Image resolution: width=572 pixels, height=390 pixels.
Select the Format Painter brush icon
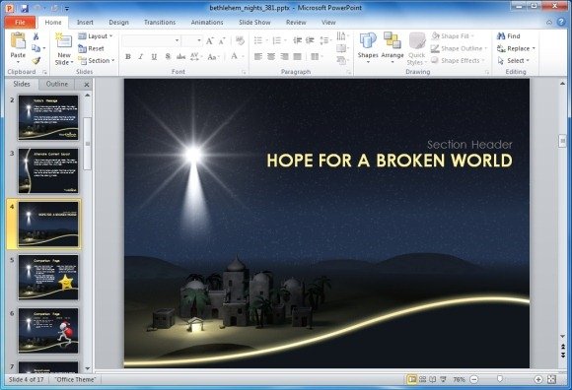[x=36, y=61]
